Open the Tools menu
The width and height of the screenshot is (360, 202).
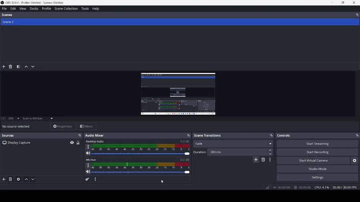pyautogui.click(x=85, y=9)
